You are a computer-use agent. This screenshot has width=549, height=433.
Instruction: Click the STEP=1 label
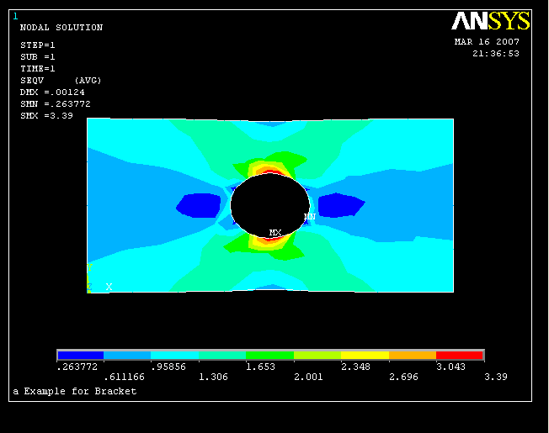38,45
